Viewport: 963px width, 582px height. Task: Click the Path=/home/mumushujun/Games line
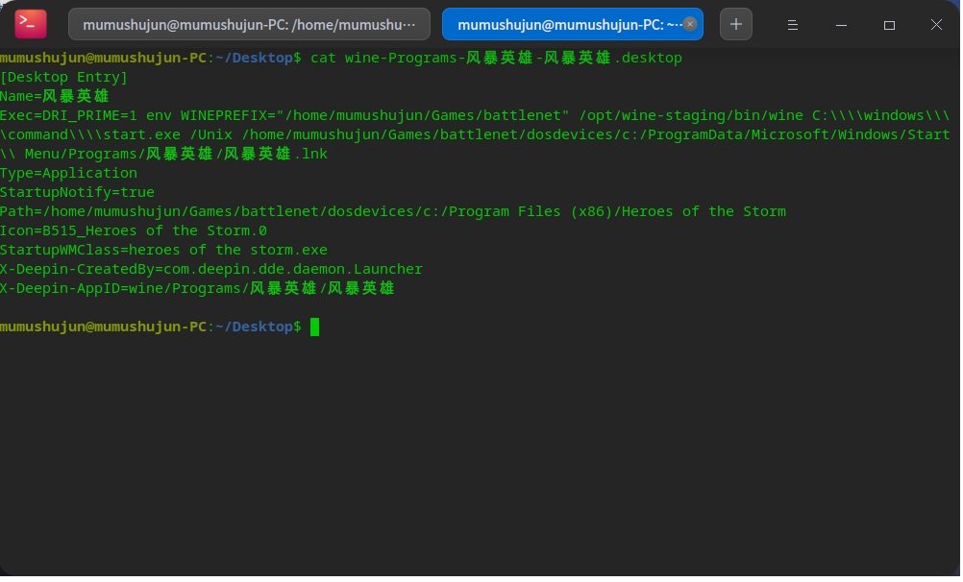click(x=392, y=211)
